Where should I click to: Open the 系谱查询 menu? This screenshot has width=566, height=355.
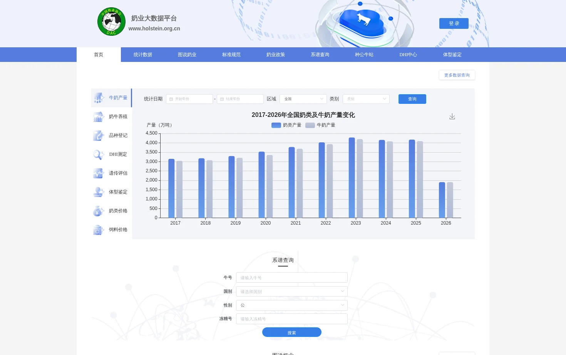(320, 55)
